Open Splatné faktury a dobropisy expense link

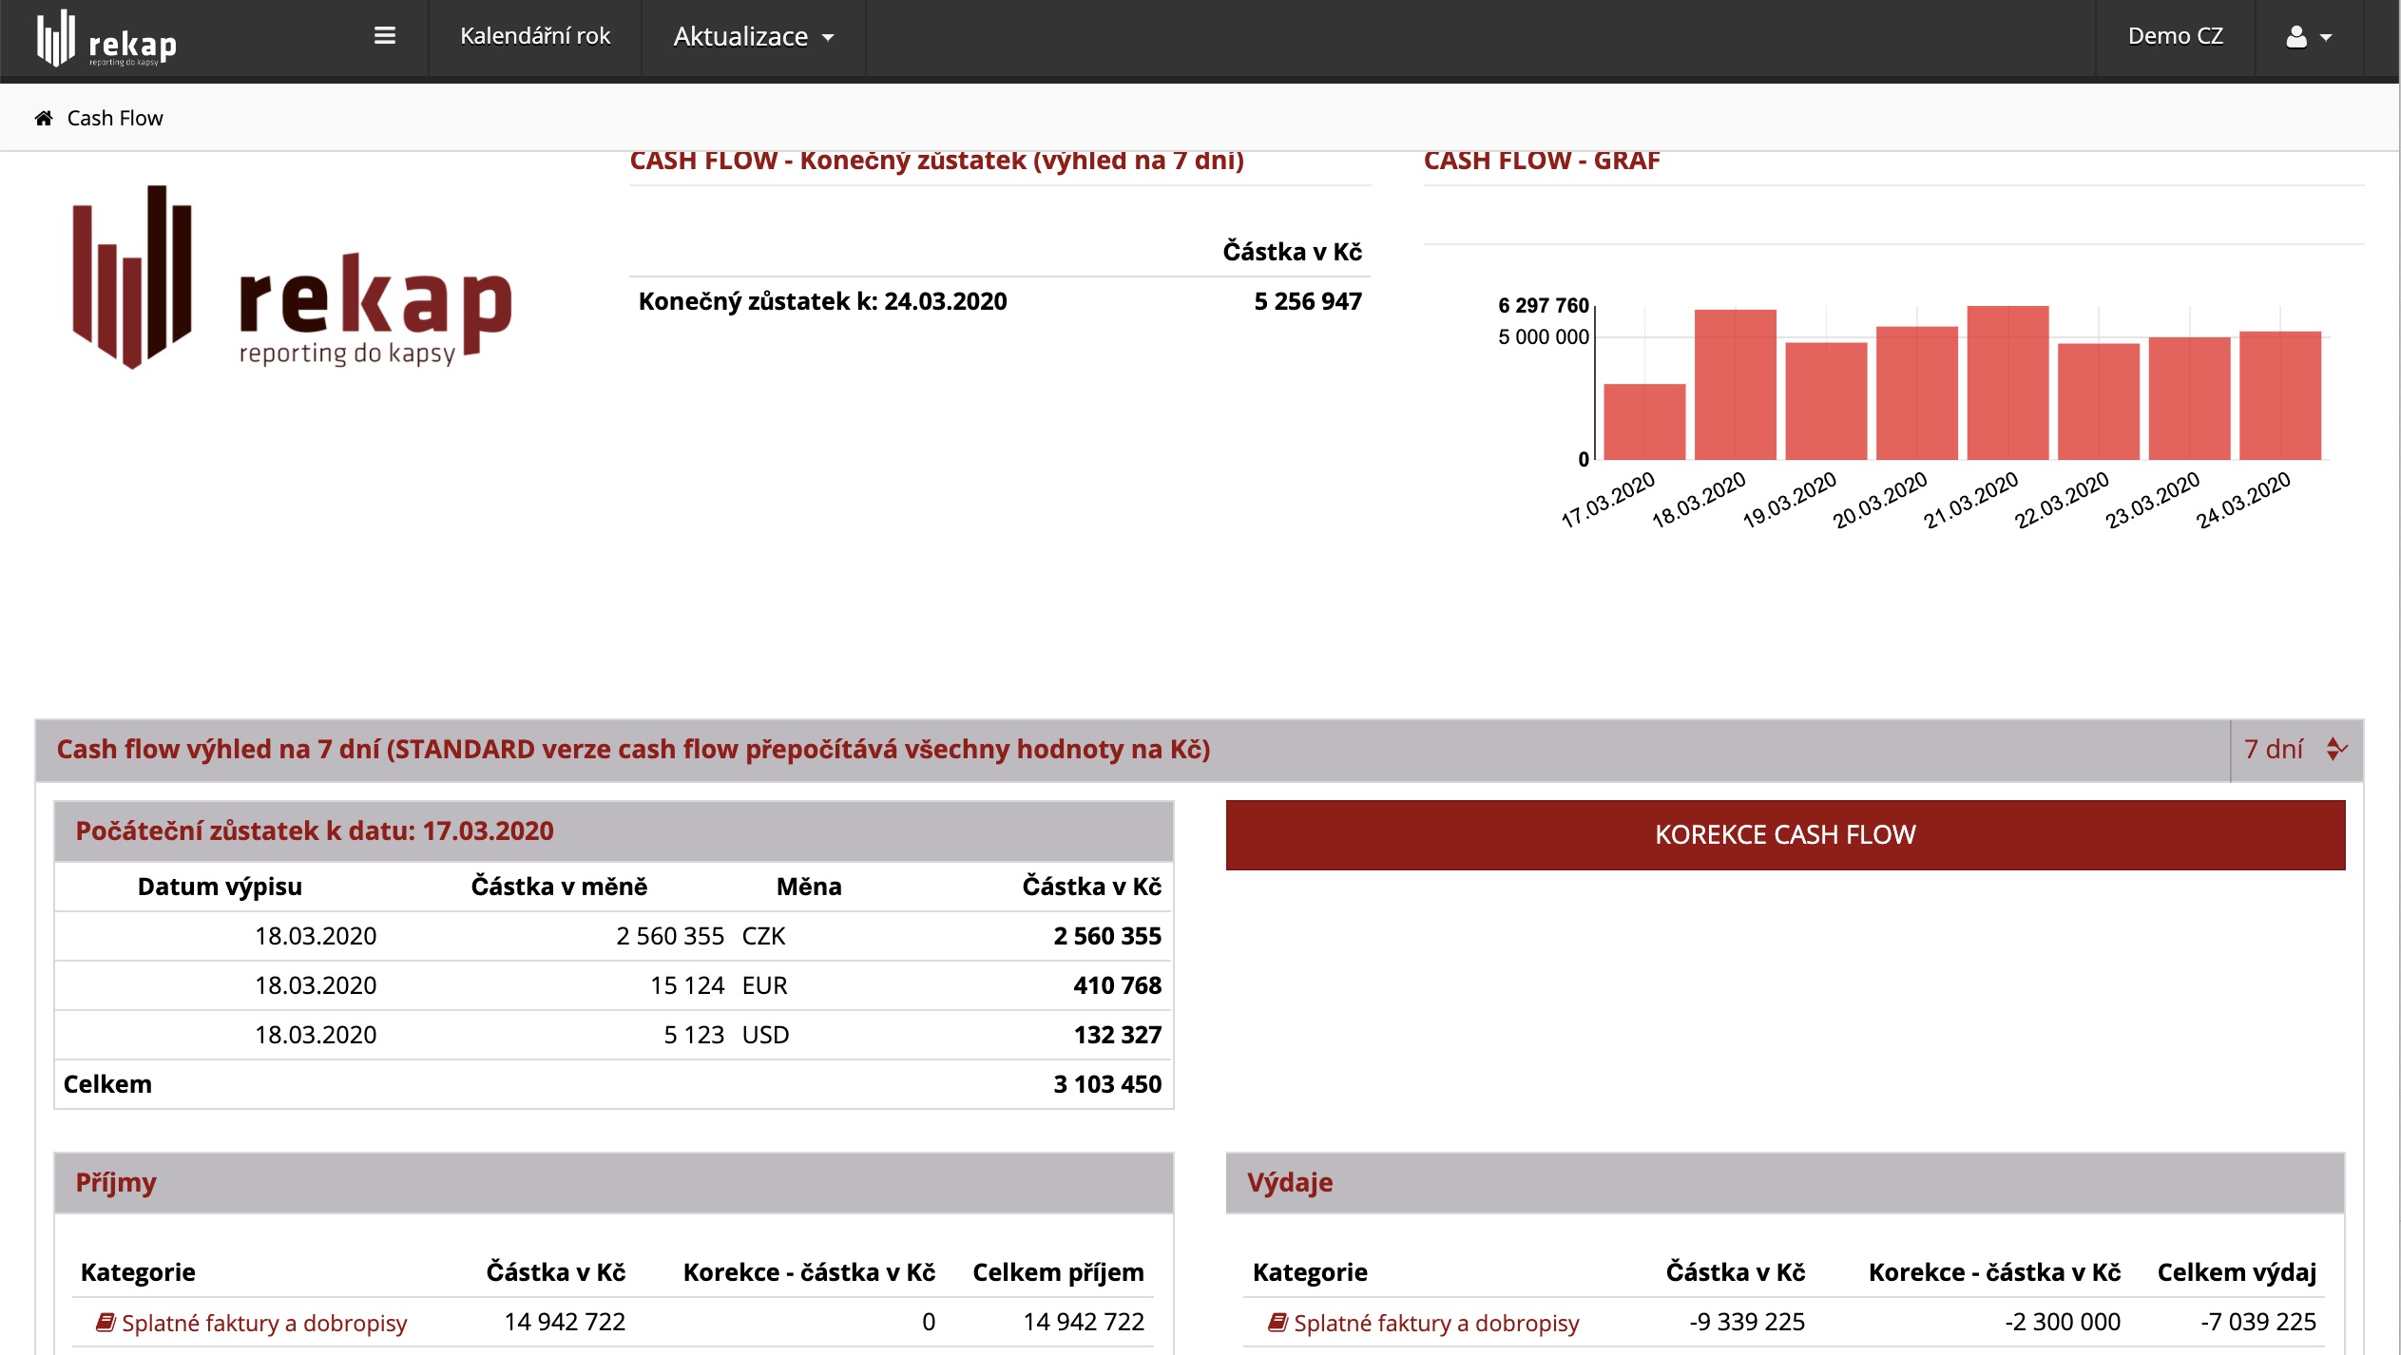point(1435,1323)
